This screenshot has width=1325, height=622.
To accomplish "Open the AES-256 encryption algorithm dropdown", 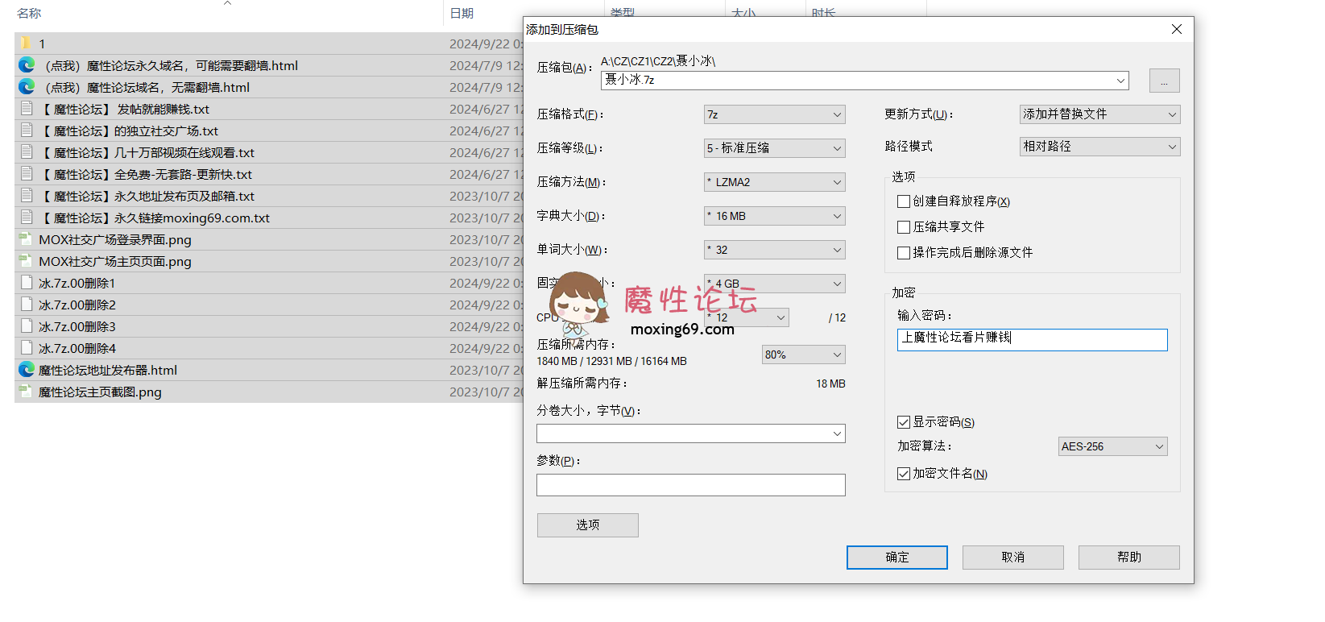I will click(x=1112, y=446).
